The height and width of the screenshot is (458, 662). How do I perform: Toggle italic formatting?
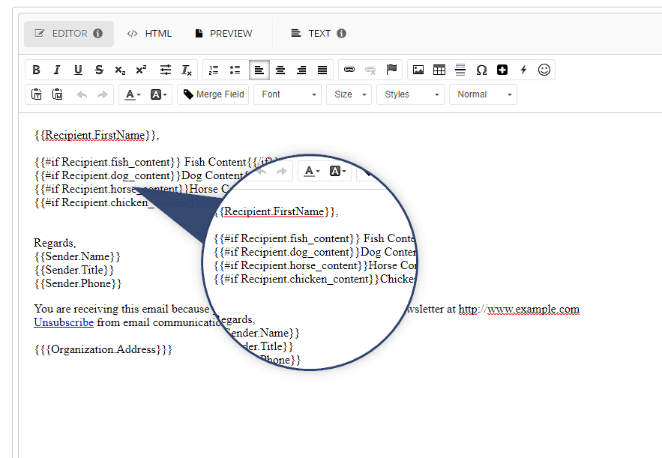point(57,70)
